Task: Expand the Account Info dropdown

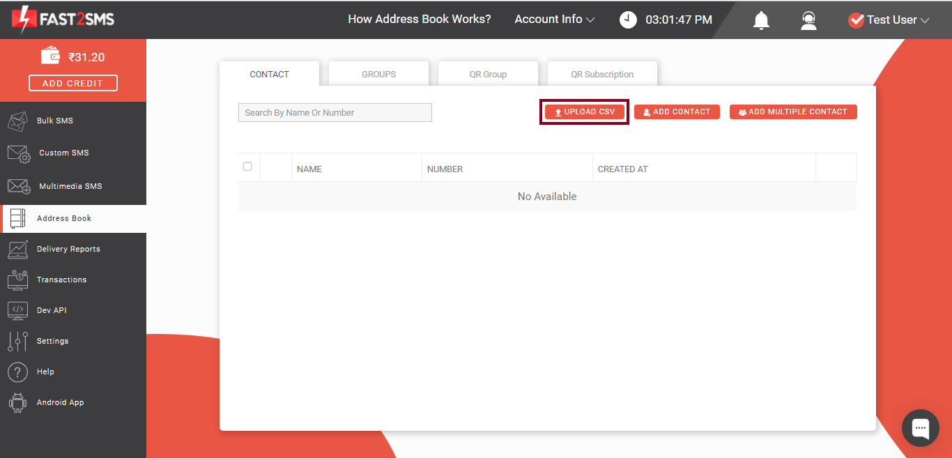Action: click(554, 19)
